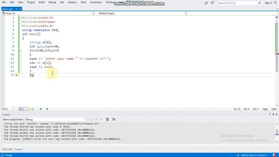Click the account avatar icon
This screenshot has height=157, width=279.
(x=275, y=3)
